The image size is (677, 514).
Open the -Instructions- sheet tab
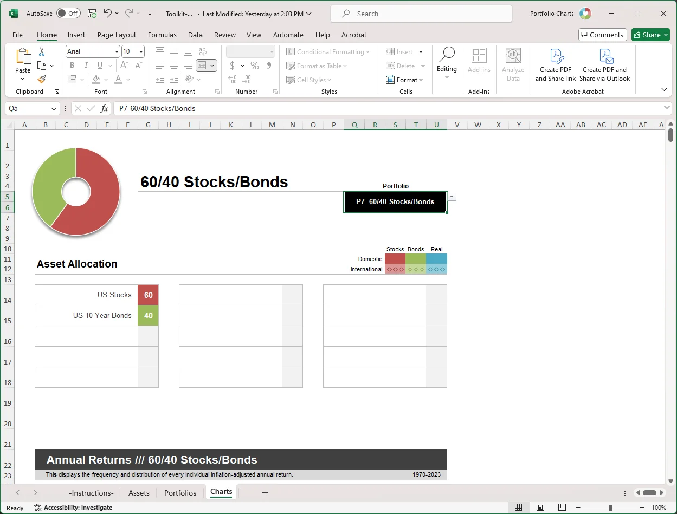pyautogui.click(x=91, y=493)
